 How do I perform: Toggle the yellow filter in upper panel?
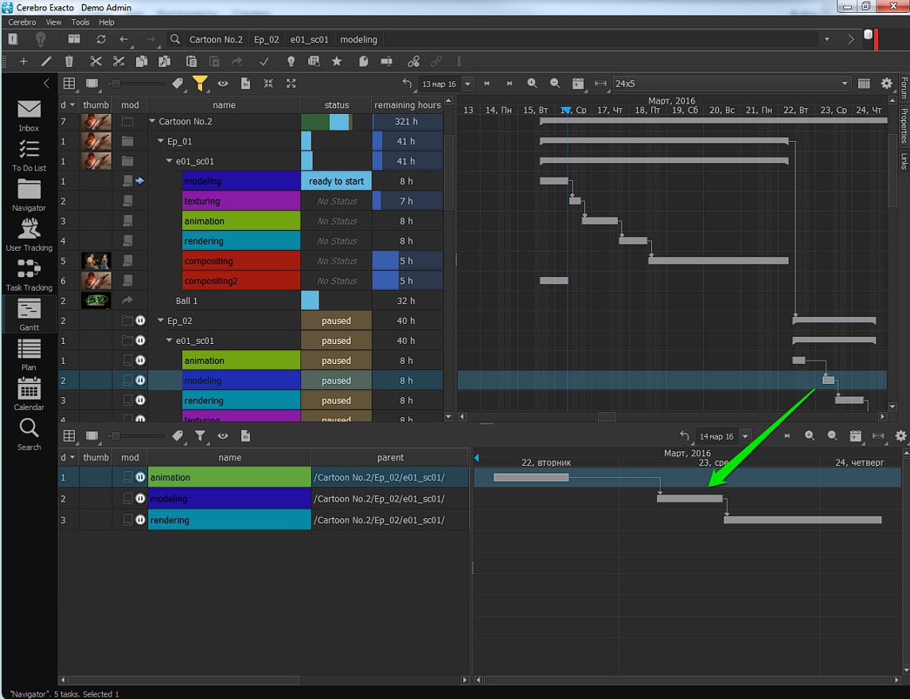tap(200, 84)
